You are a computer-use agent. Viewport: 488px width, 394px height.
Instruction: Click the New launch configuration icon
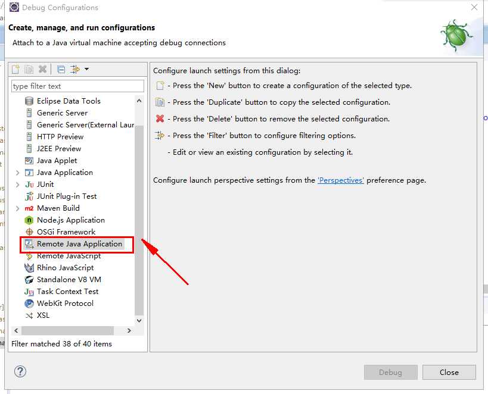pyautogui.click(x=15, y=69)
